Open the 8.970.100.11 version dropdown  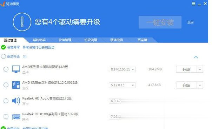point(122,69)
